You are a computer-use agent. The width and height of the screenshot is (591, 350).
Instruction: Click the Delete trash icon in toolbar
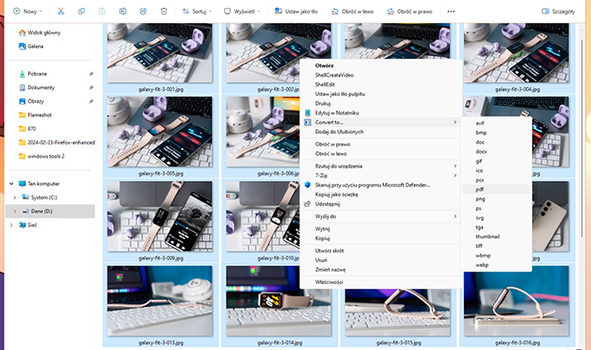(x=163, y=11)
